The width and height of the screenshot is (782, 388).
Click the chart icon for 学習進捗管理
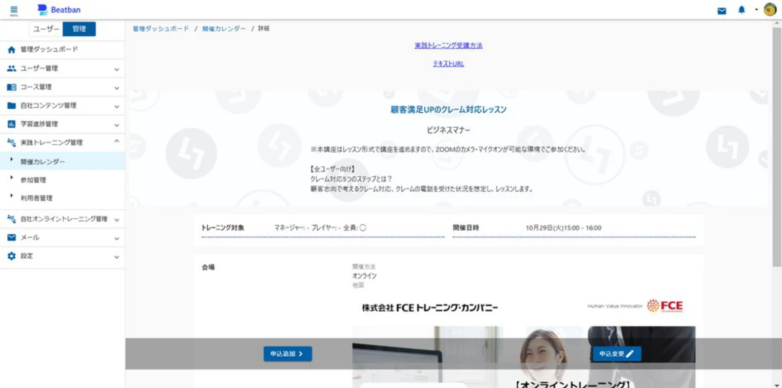pos(12,124)
